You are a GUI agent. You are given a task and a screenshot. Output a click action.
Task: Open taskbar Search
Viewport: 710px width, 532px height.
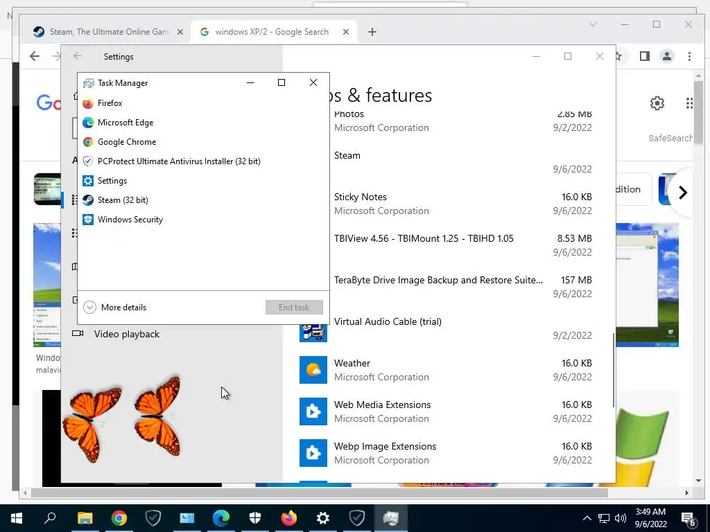pos(50,518)
